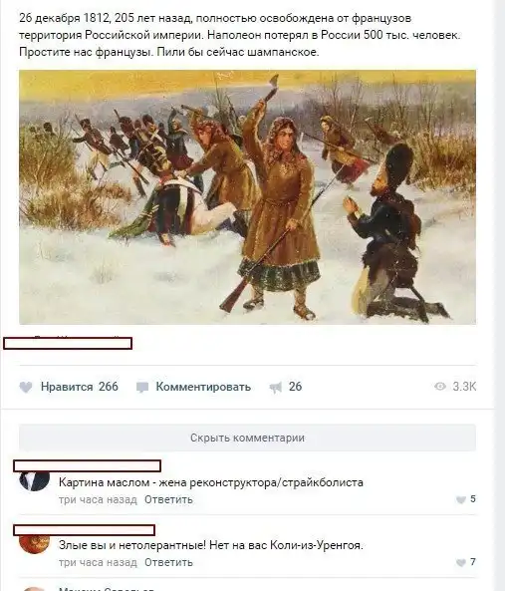Open the winter battle painting image
The image size is (505, 591).
247,197
